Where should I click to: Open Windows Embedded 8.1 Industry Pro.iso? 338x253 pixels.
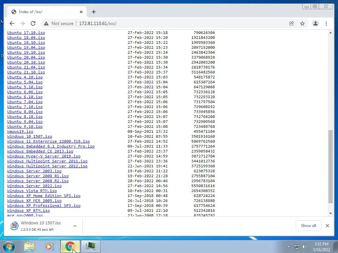coord(51,147)
